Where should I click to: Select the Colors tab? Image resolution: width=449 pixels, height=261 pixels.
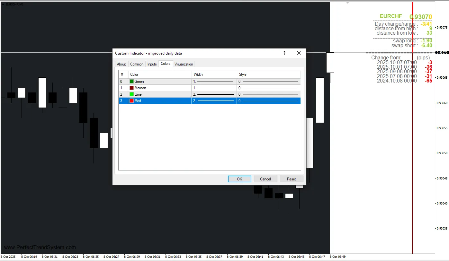click(166, 64)
